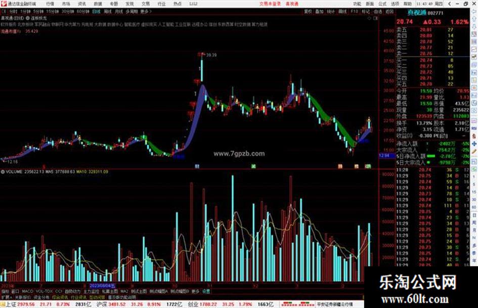Click the 叠加 overlay button
478x308 pixels.
coord(319,11)
